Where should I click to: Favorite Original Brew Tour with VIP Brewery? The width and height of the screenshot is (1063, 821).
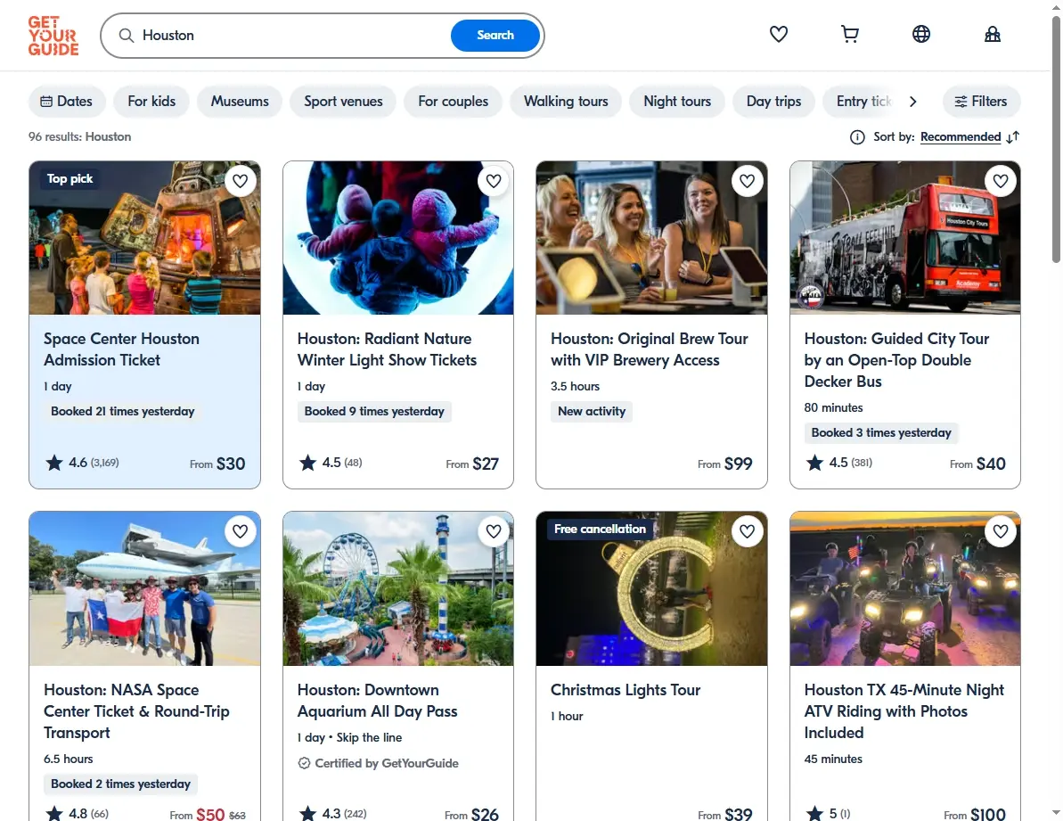(x=747, y=181)
